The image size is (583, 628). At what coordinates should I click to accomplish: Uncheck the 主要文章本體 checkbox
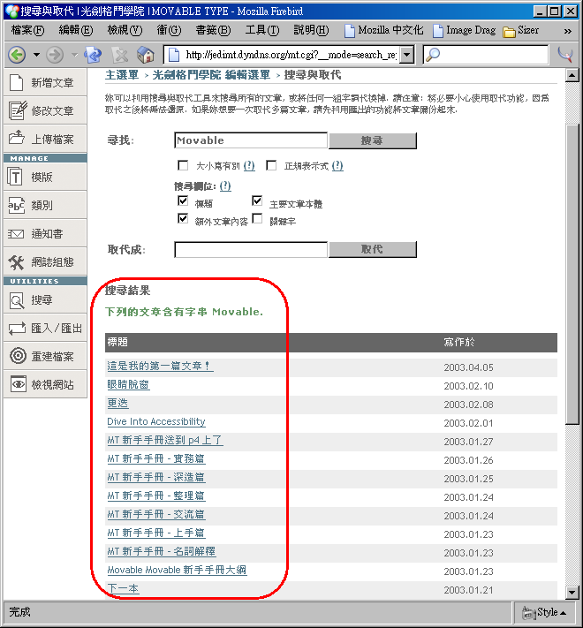(257, 201)
